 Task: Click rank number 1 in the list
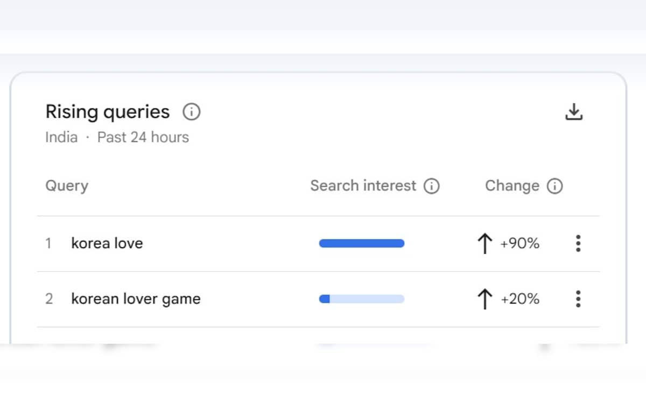[48, 243]
